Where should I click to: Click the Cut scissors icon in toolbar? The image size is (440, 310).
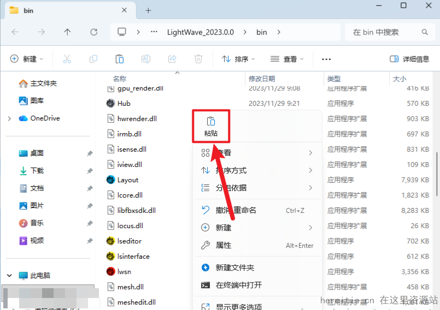(x=67, y=59)
